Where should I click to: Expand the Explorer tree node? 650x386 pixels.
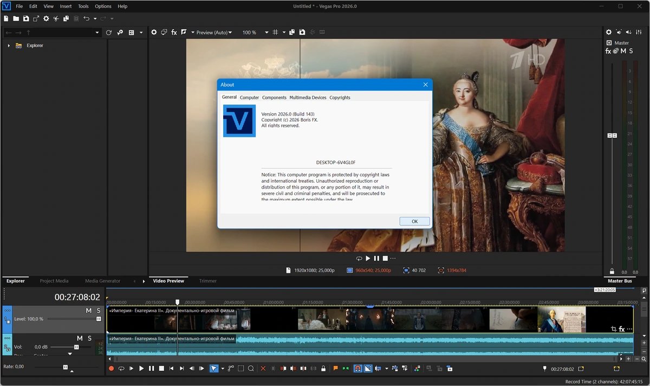point(9,46)
